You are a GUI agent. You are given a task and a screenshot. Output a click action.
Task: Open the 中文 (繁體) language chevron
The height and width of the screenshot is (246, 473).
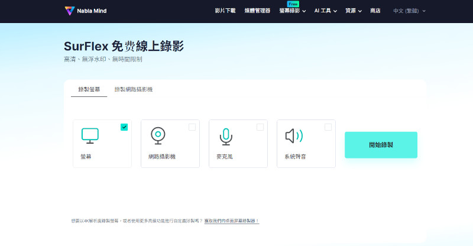tap(424, 11)
